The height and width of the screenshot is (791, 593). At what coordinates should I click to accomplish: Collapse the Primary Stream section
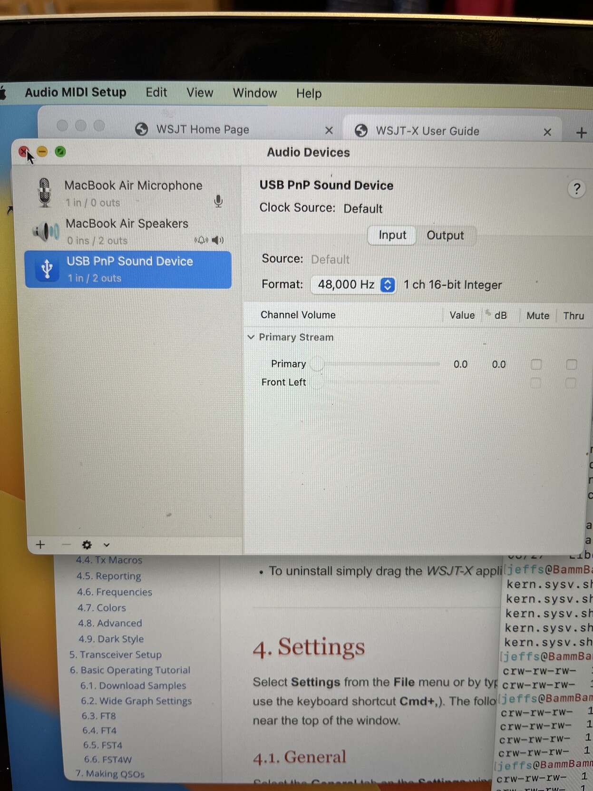pyautogui.click(x=251, y=337)
